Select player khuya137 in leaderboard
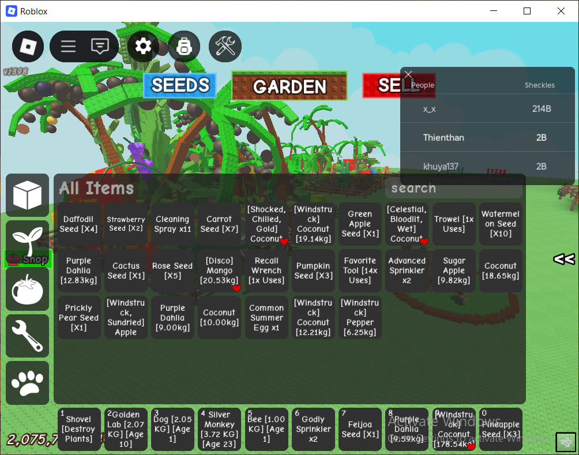The image size is (579, 455). click(487, 166)
